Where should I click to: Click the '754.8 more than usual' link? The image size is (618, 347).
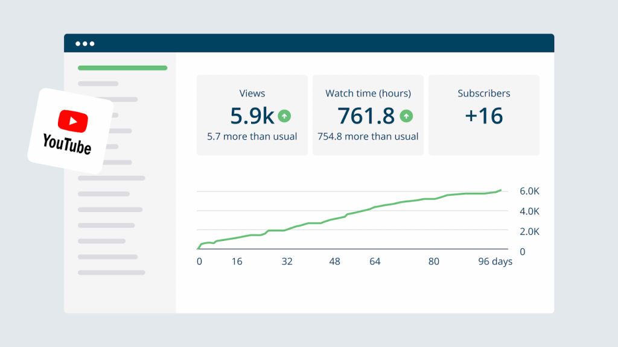[x=368, y=136]
